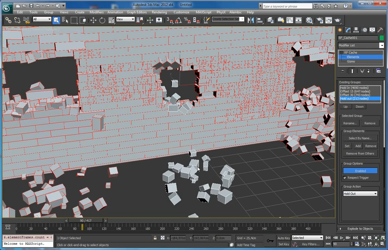The width and height of the screenshot is (388, 250).
Task: Click the Mirror tool icon
Action: (x=250, y=20)
